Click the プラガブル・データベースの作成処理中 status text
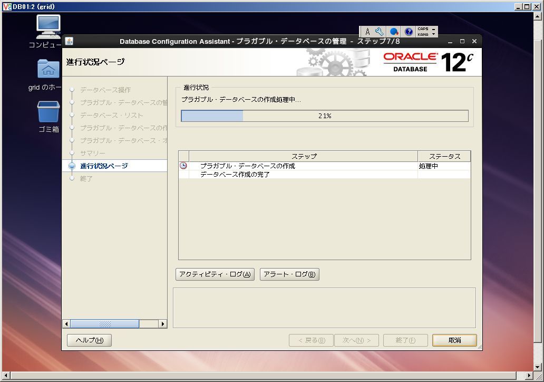Screen dimensions: 544x382 click(x=241, y=100)
